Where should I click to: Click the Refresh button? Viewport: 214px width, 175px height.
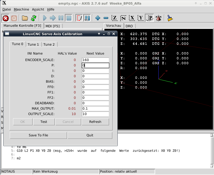tap(95, 122)
